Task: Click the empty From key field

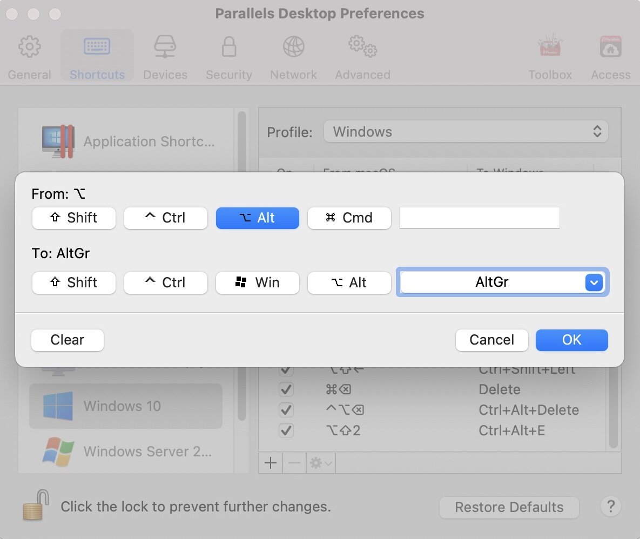Action: 479,218
